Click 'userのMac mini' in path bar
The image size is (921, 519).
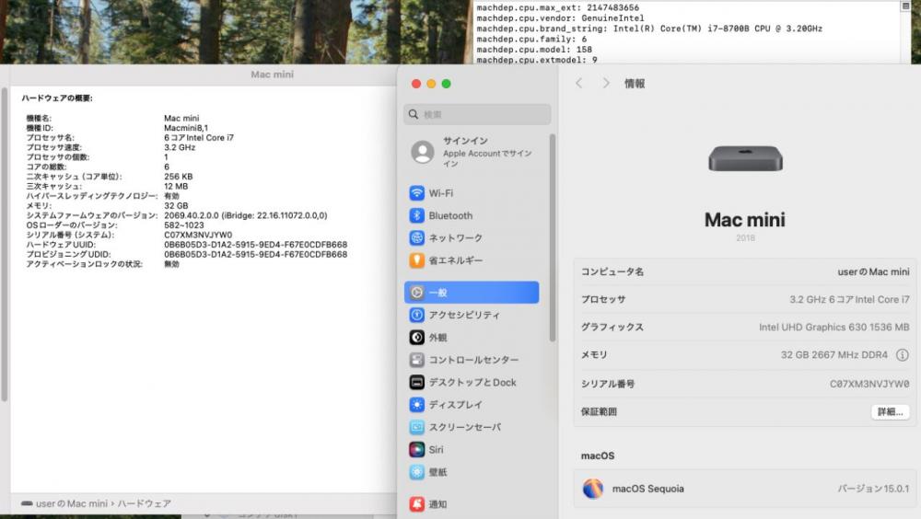(72, 503)
